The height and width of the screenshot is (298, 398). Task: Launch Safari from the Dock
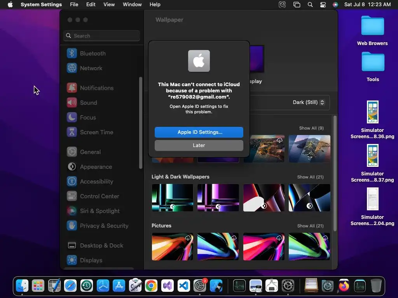(70, 286)
